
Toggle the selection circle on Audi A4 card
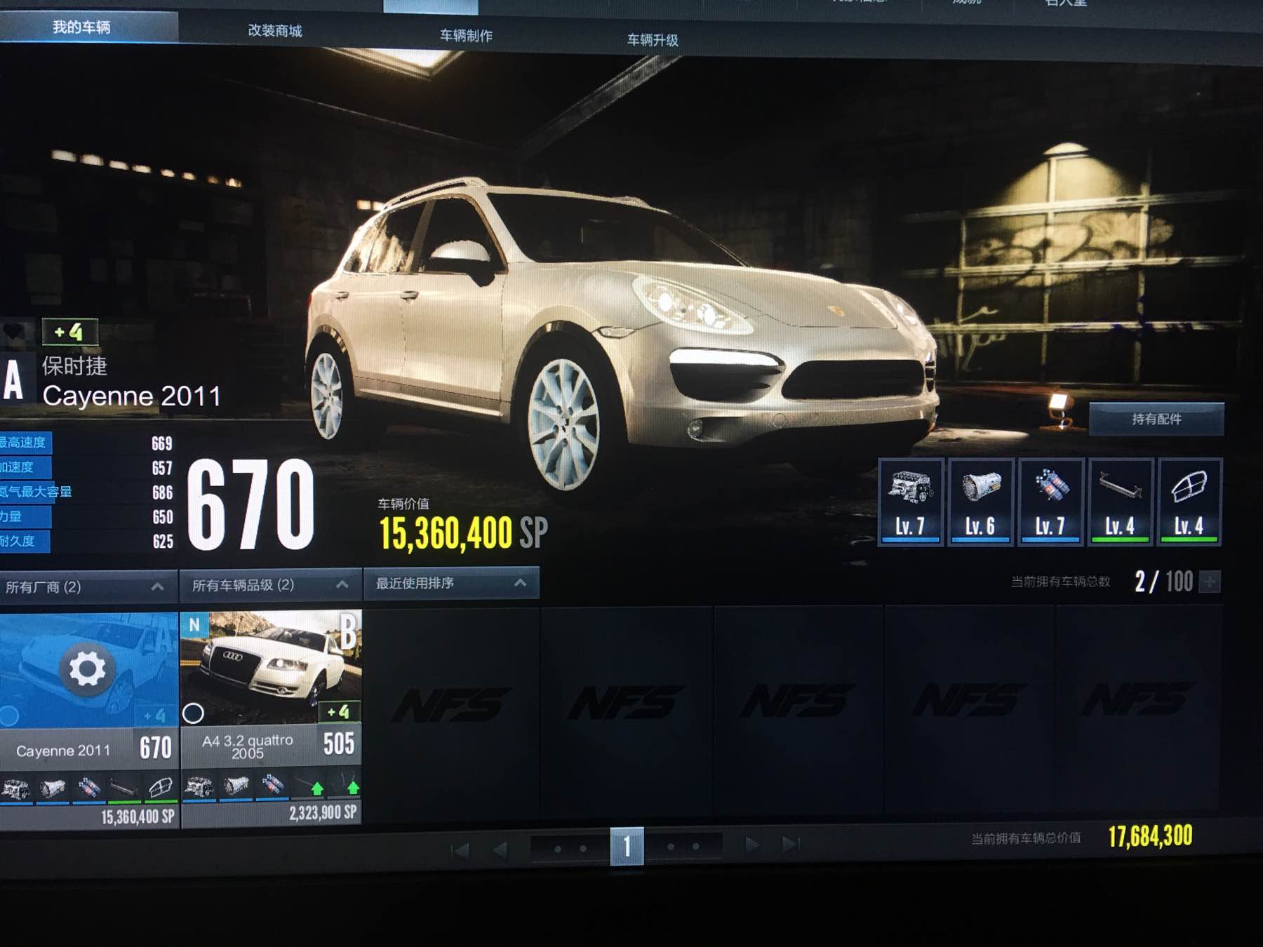pyautogui.click(x=193, y=713)
